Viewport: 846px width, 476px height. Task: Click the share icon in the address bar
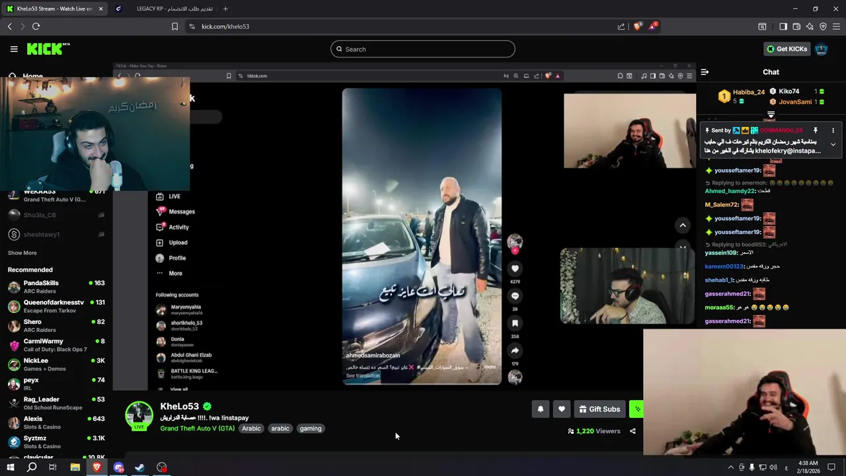621,26
